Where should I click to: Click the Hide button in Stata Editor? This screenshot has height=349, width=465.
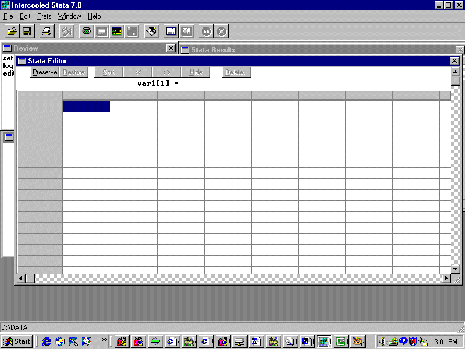pyautogui.click(x=196, y=72)
